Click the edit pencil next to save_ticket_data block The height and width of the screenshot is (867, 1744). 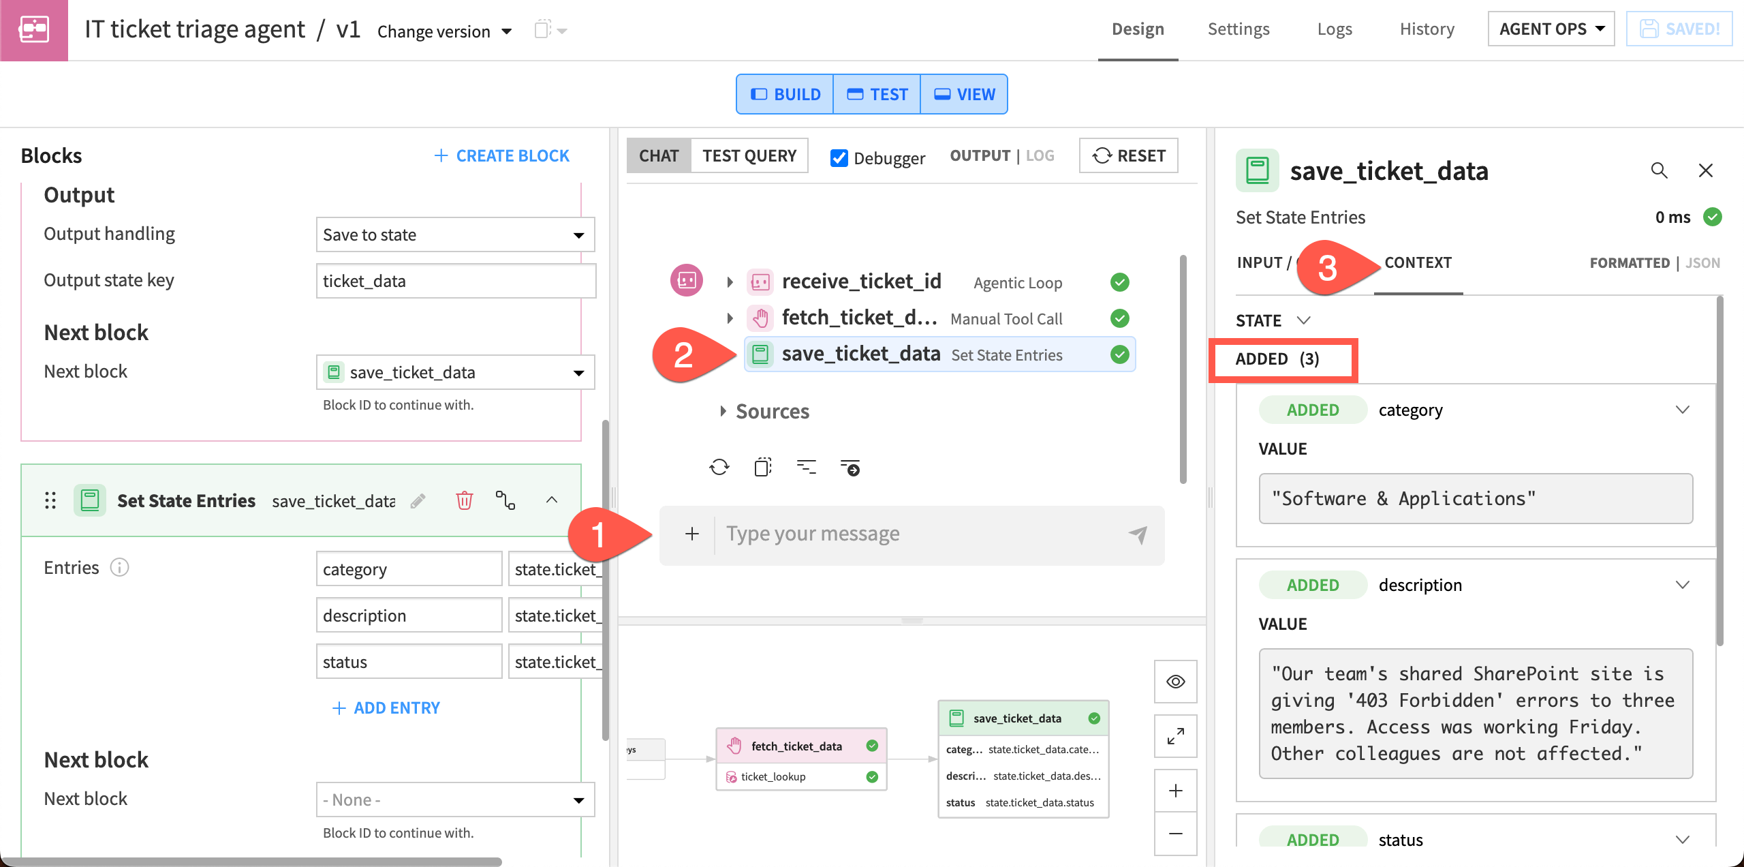(x=418, y=501)
